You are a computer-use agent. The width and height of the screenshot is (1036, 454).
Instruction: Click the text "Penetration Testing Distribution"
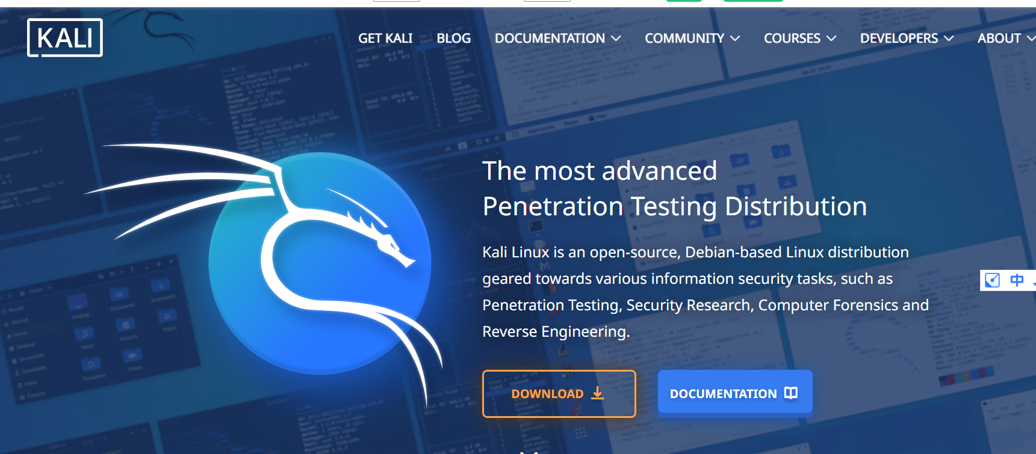pos(675,207)
